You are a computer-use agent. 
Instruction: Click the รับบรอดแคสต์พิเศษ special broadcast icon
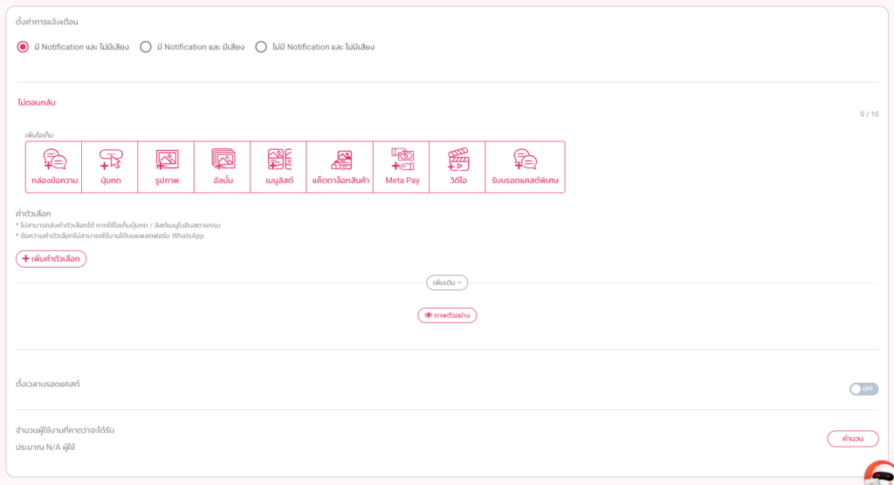525,167
